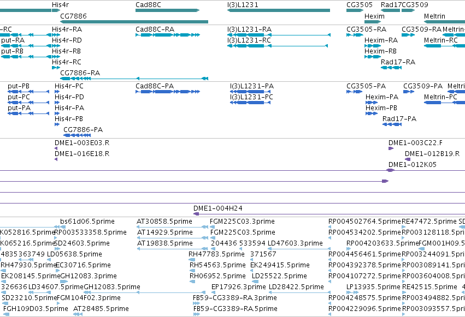Screen dimensions: 465x317
Task: Click the FB59-CG3389-RA.5prime label
Action: (x=235, y=309)
